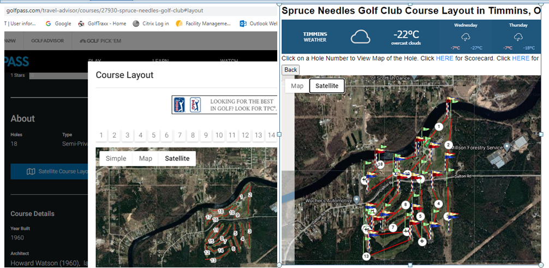Open the Google bookmark in bookmarks bar
Viewport: 549px width, 268px height.
pos(58,23)
